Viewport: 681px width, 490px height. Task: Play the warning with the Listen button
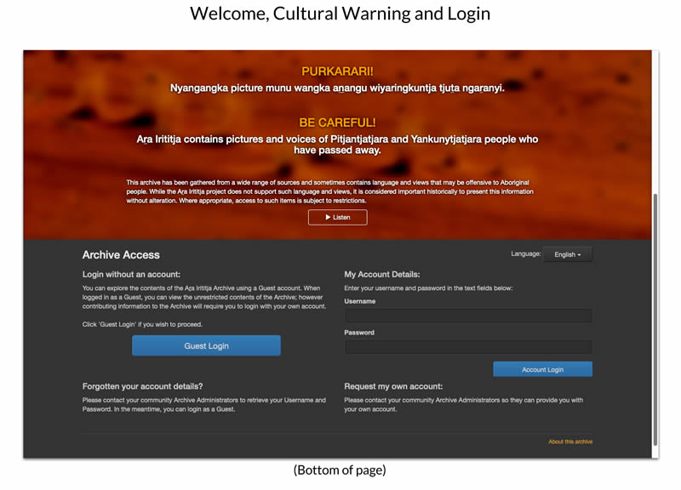tap(337, 218)
